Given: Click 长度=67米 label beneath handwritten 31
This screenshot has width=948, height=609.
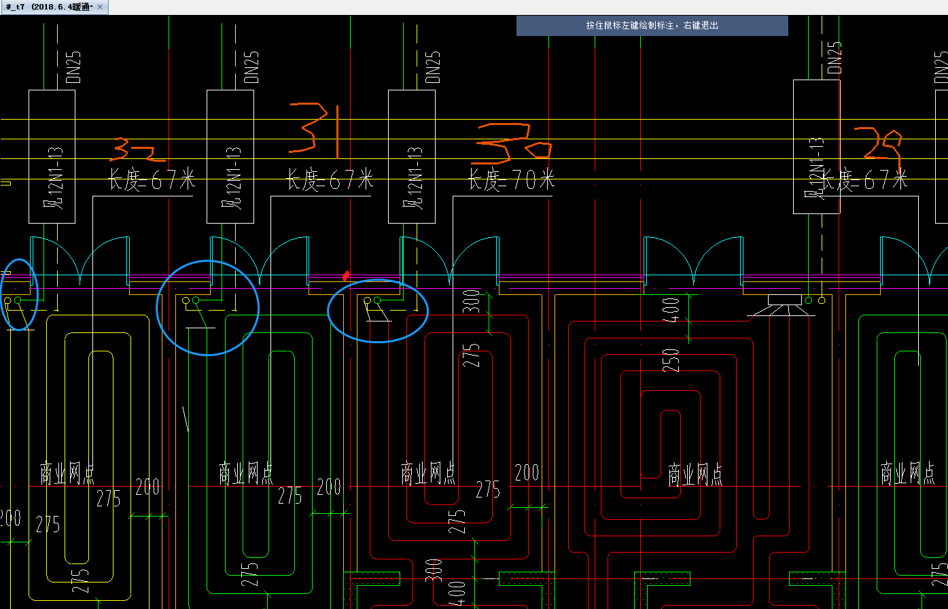Looking at the screenshot, I should [x=330, y=180].
